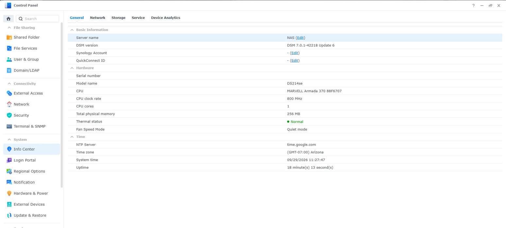Image resolution: width=506 pixels, height=228 pixels.
Task: Open Terminal & SNMP icon
Action: [9, 127]
